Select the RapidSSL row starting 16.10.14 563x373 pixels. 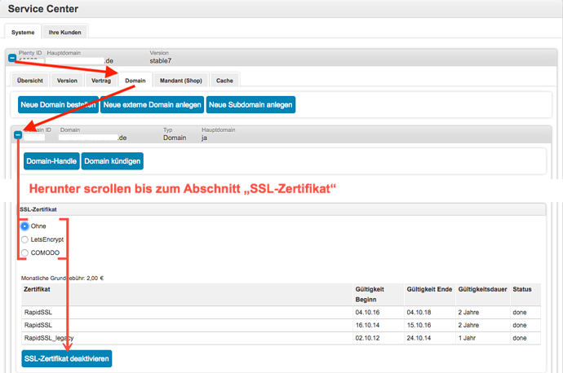281,325
